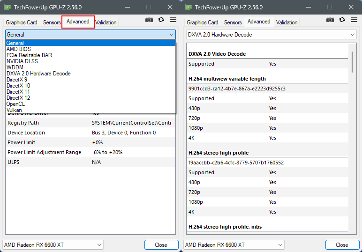The height and width of the screenshot is (252, 362).
Task: Open Advanced tab in left window
Action: point(78,22)
